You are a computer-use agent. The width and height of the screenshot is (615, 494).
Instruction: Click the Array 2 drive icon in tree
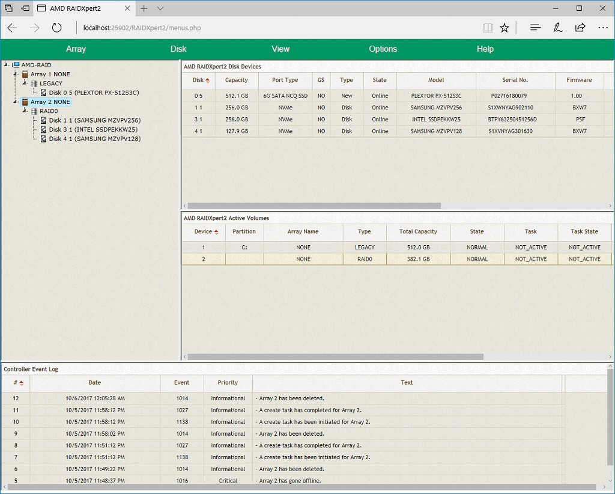25,102
